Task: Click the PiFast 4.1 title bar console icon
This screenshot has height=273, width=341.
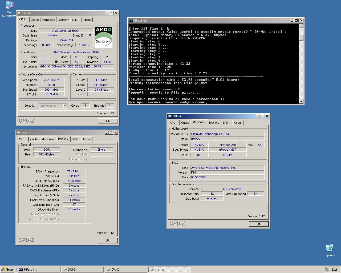Action: [131, 21]
